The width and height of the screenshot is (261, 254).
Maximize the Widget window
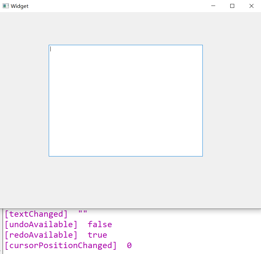pyautogui.click(x=232, y=6)
